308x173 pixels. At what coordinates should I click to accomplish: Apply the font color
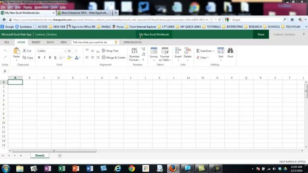tap(77, 58)
